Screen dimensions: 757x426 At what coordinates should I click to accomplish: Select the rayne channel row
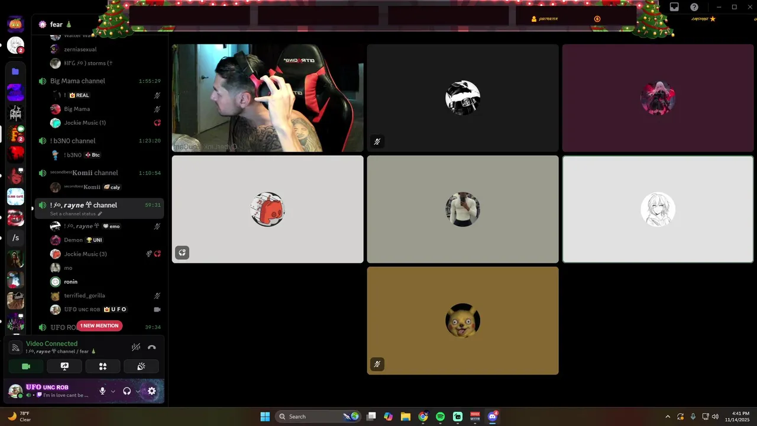click(99, 208)
